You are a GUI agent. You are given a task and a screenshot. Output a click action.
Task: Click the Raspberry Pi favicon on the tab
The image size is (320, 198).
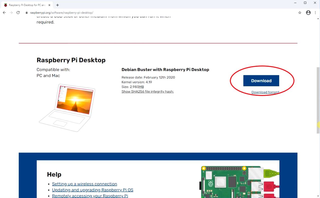[x=6, y=5]
